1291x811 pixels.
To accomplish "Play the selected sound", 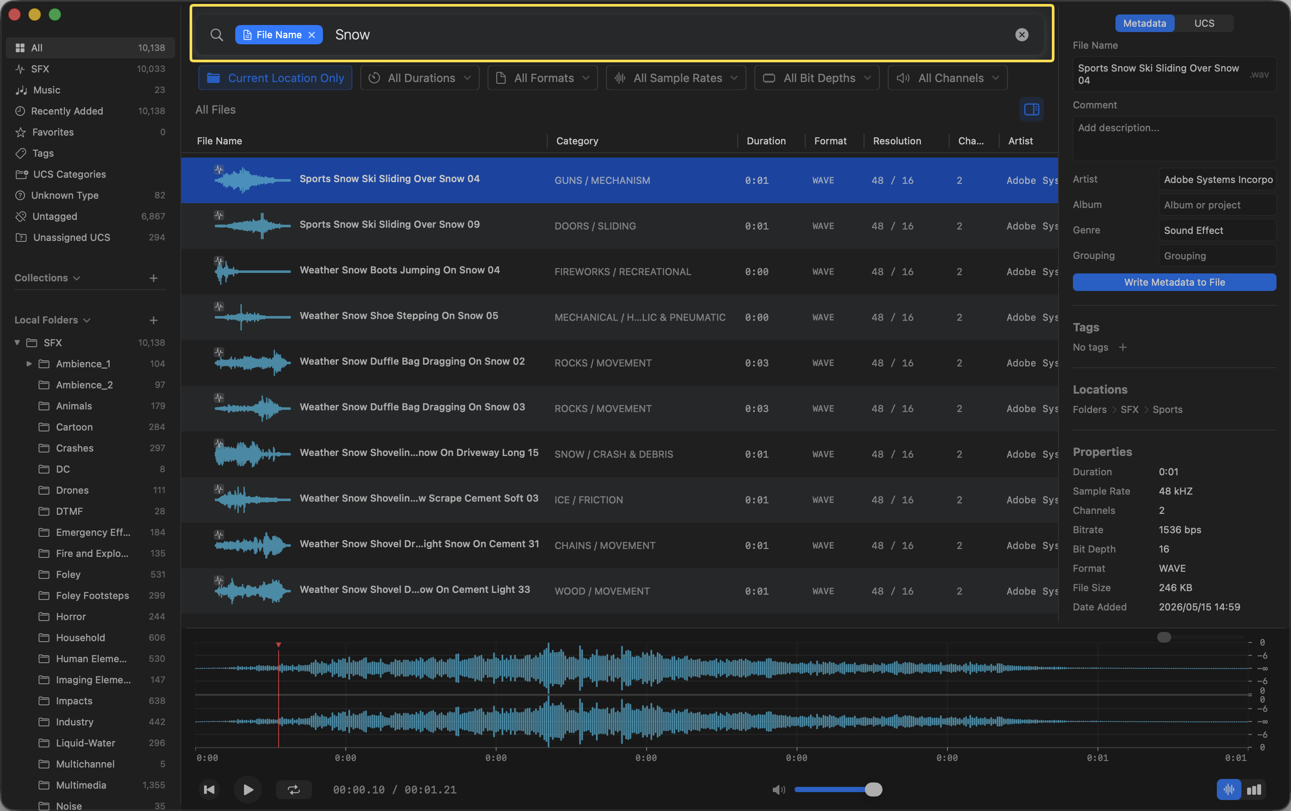I will tap(247, 789).
